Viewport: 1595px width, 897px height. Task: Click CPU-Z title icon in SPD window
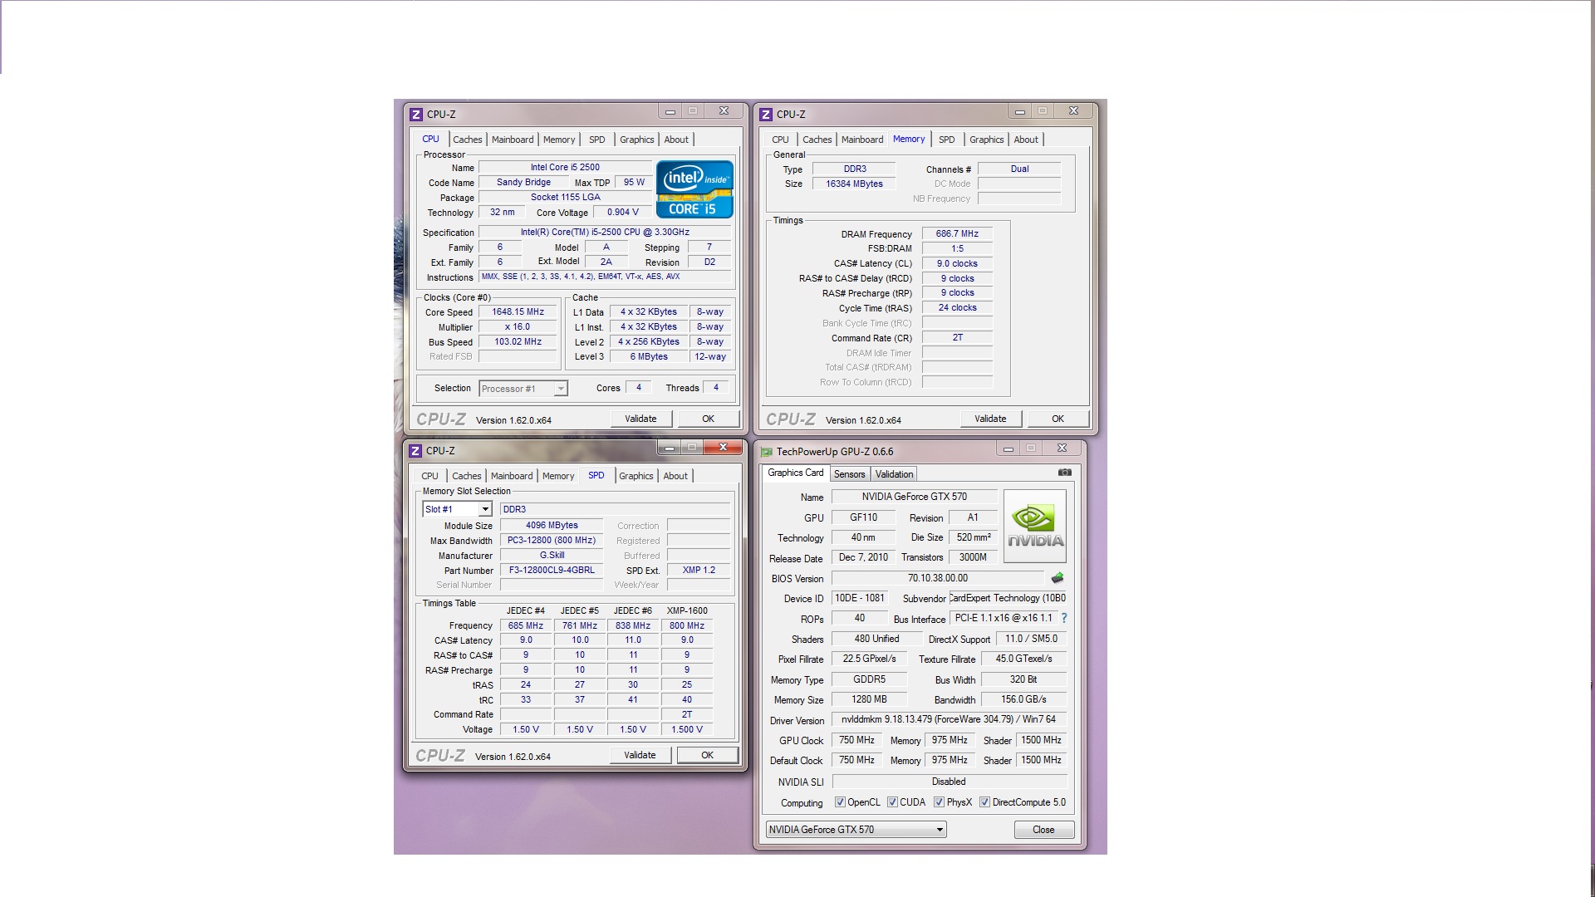415,451
